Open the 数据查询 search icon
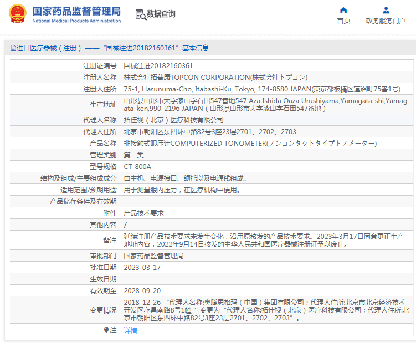This screenshot has width=416, height=343. (x=141, y=14)
